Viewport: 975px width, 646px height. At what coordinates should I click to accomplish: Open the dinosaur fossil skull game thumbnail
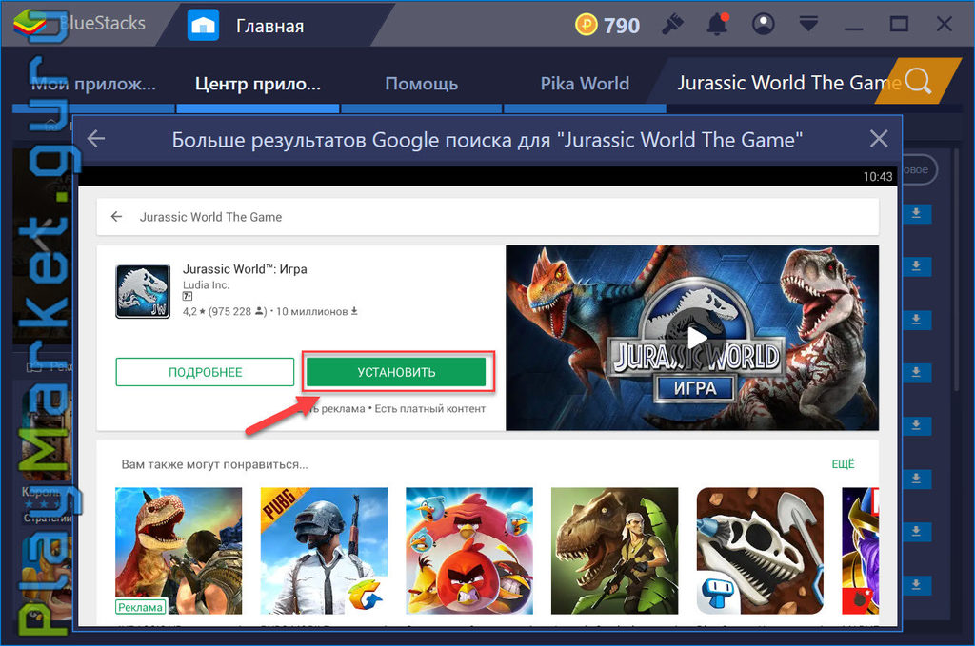pyautogui.click(x=760, y=551)
